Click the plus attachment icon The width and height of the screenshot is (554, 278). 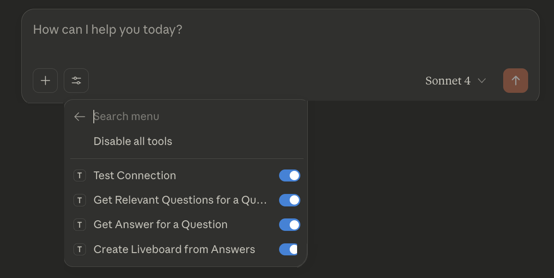tap(45, 81)
